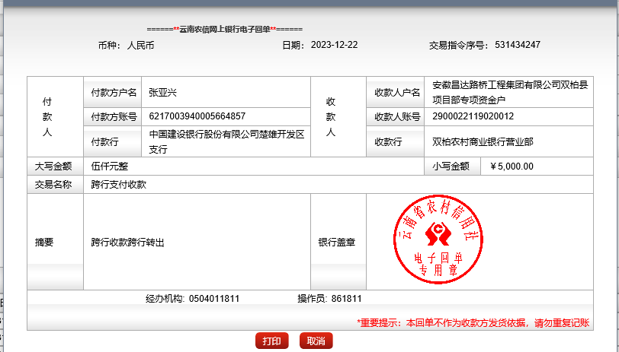
Task: Click the operator ID 861811
Action: click(347, 299)
